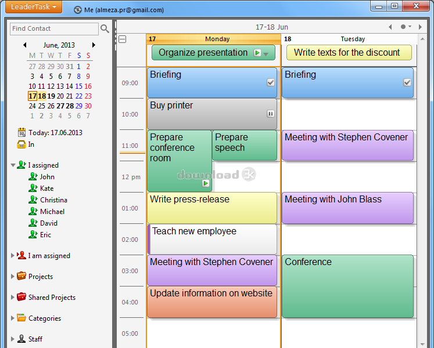
Task: Toggle Monday's Briefing task checkbox
Action: click(x=271, y=82)
